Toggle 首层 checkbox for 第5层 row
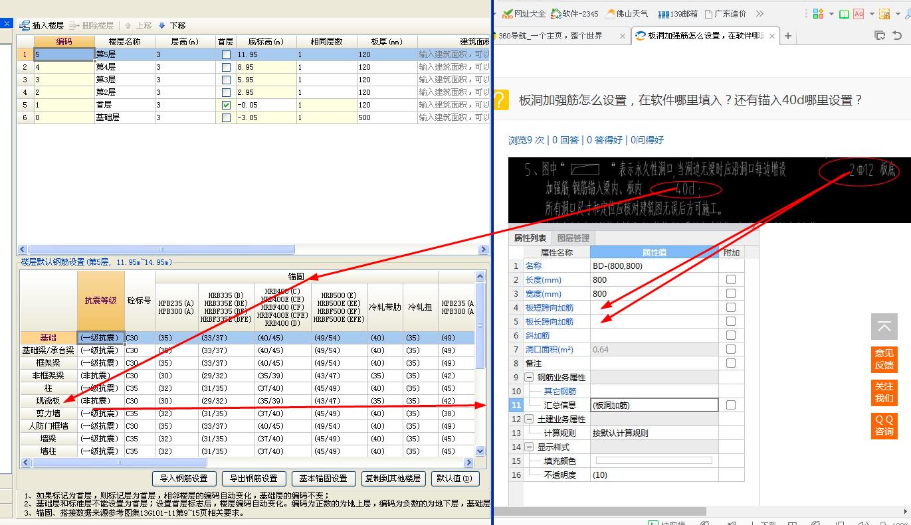The height and width of the screenshot is (525, 911). [226, 54]
